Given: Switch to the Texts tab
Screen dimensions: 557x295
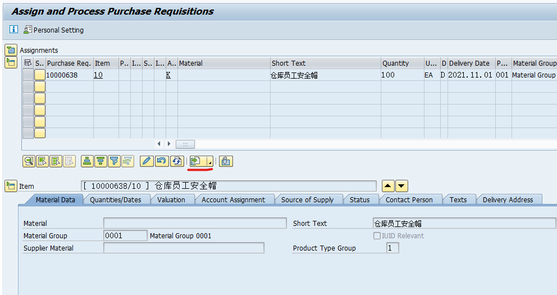Looking at the screenshot, I should pos(458,199).
